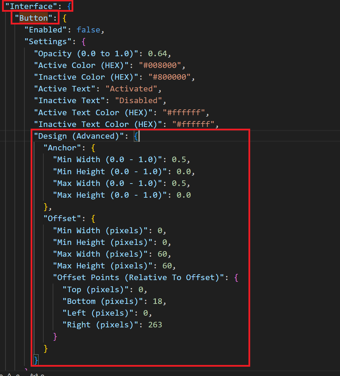Click the highlighted brace after "Design (Advanced)"

click(136, 136)
